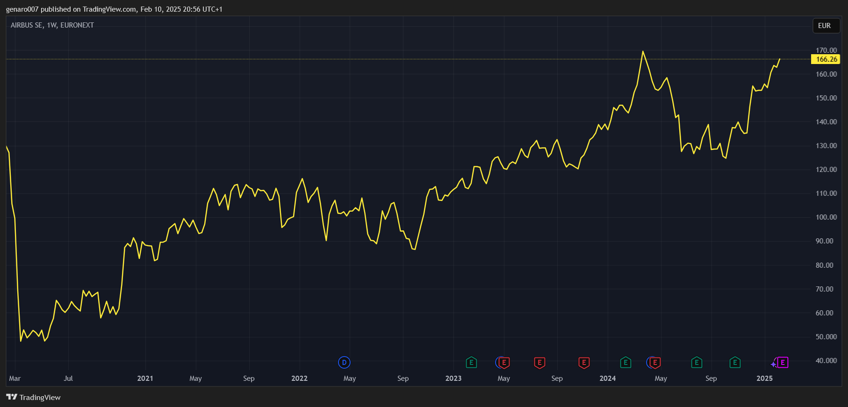This screenshot has width=848, height=407.
Task: Click the blue D dividend marker
Action: point(344,362)
